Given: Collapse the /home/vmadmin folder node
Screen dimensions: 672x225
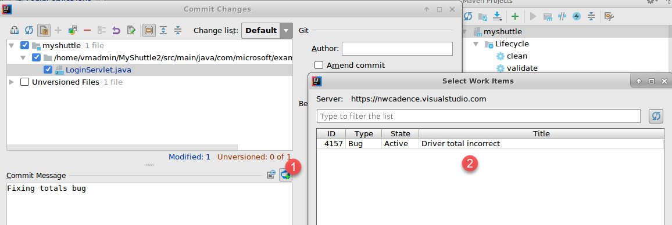Looking at the screenshot, I should click(23, 57).
